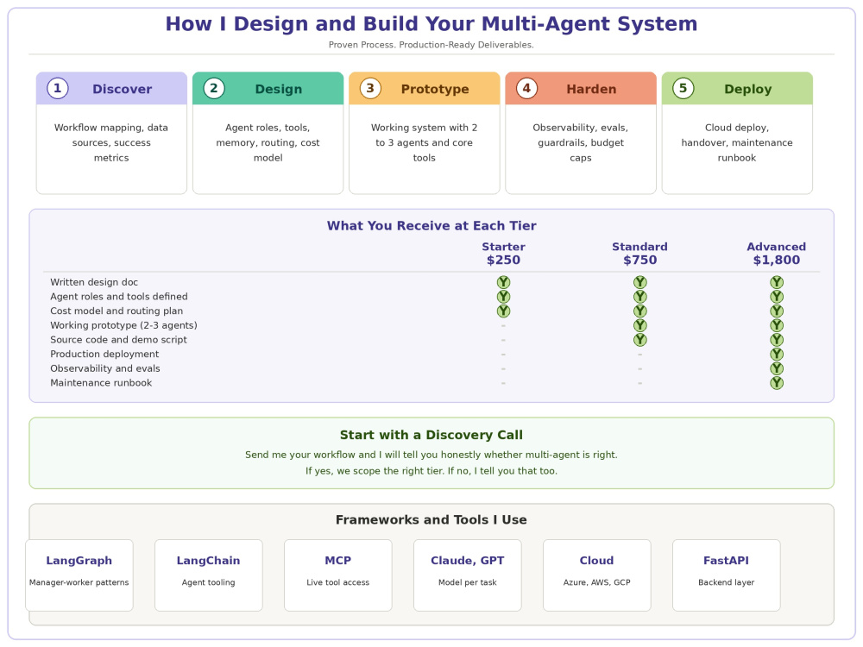This screenshot has height=647, width=863.
Task: Click Standard check for Source code and demo script
Action: pos(640,339)
